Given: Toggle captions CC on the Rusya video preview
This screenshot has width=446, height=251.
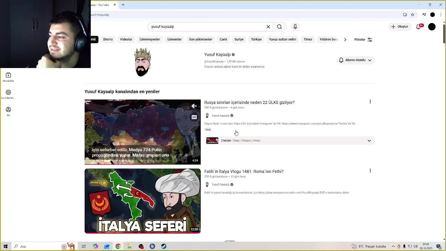Looking at the screenshot, I should click(194, 117).
